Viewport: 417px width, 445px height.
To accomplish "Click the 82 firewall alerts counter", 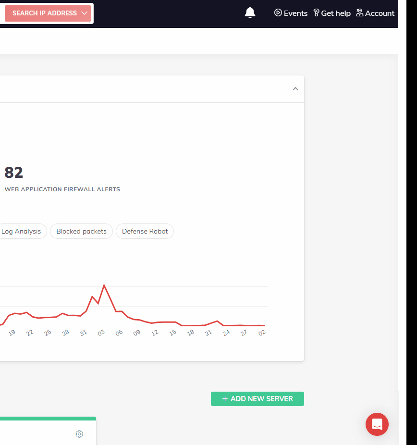I will tap(14, 173).
